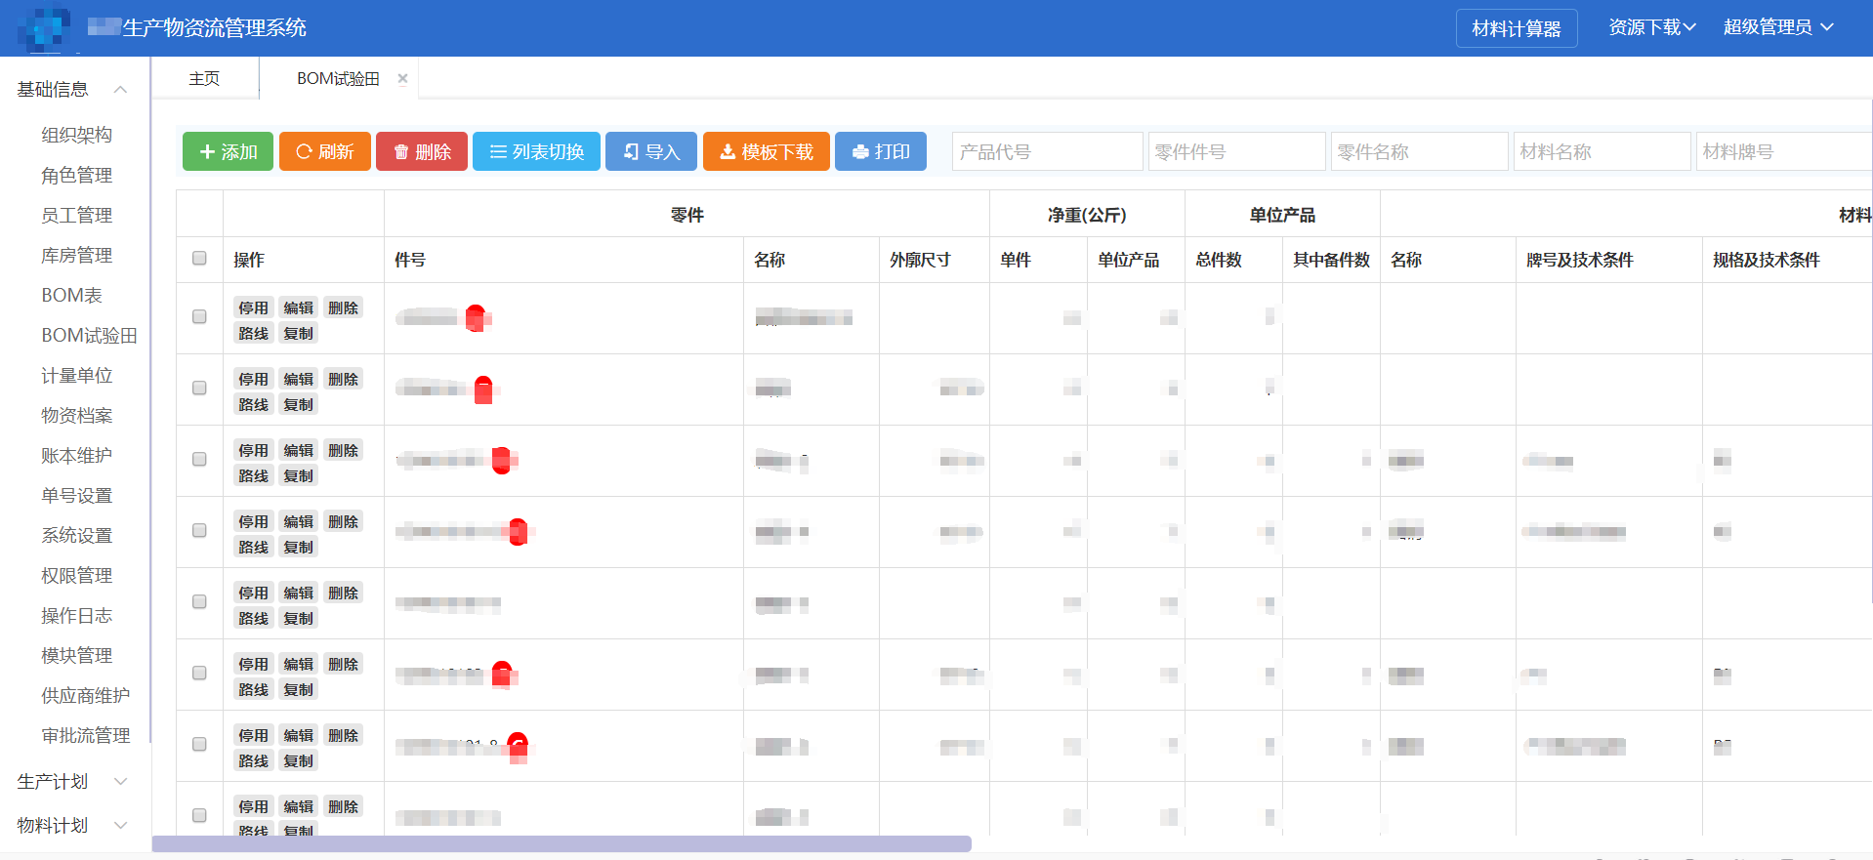Open the system logo in header
Viewport: 1873px width, 860px height.
coord(44,28)
